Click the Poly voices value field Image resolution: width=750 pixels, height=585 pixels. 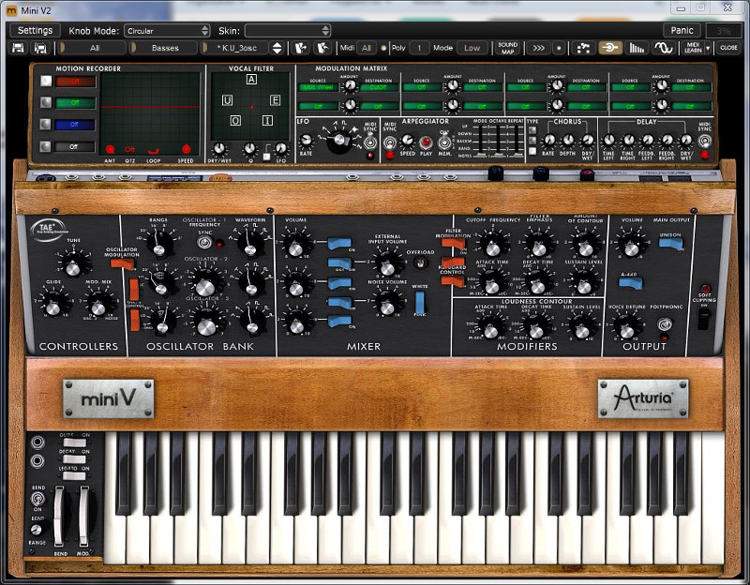(x=419, y=48)
